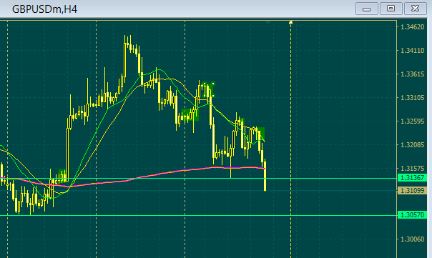Click the 1.31099 current price label
432x258 pixels.
pos(412,190)
